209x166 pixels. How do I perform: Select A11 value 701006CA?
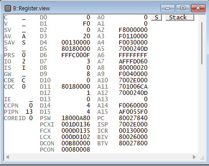(x=133, y=87)
